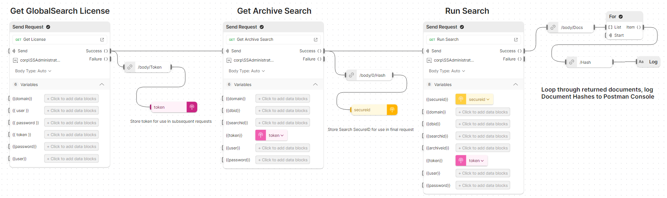The height and width of the screenshot is (198, 667).
Task: Add data block for {{archiveid}} in Run Search
Action: point(483,148)
